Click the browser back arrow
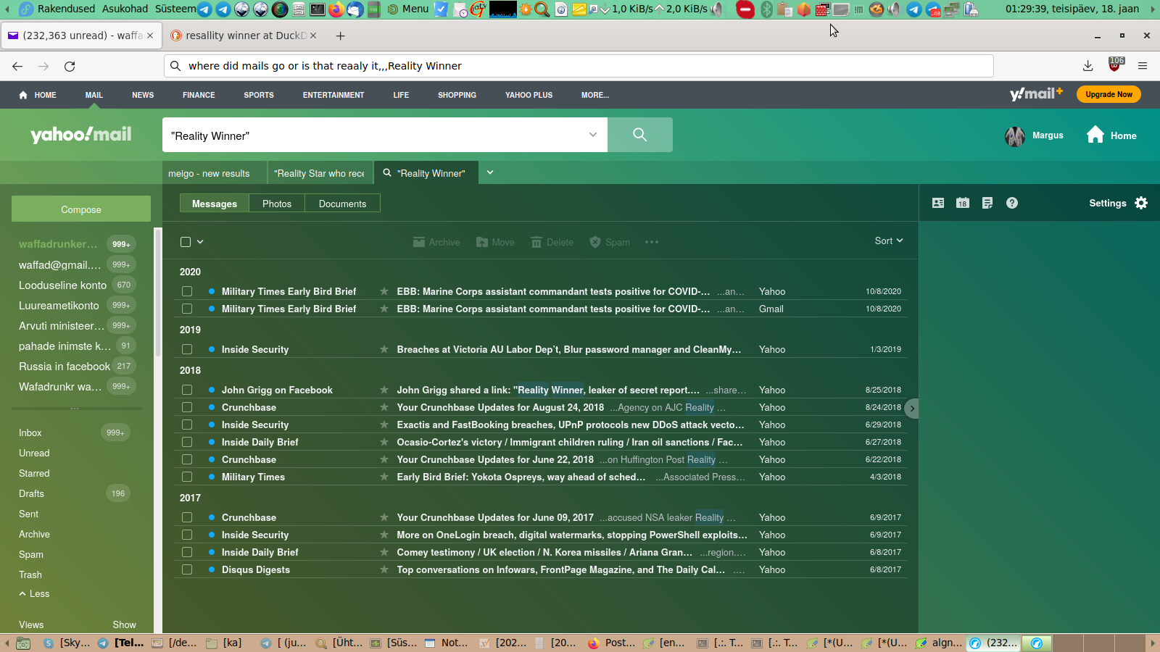This screenshot has height=652, width=1160. [x=17, y=66]
